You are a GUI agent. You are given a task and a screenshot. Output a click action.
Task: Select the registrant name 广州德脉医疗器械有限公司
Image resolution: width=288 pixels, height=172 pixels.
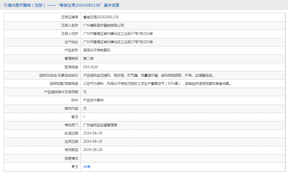coord(104,25)
